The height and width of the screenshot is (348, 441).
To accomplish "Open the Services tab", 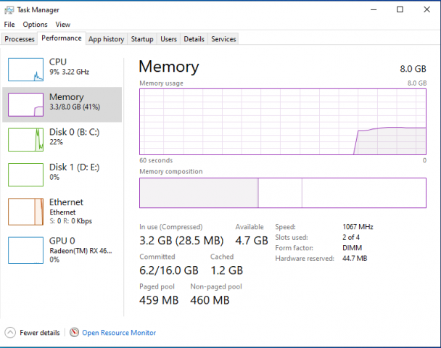I will (223, 39).
